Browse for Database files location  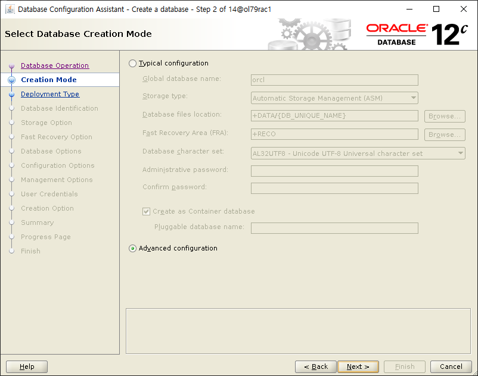click(445, 116)
